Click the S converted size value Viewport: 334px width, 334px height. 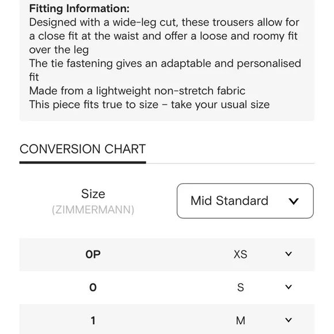click(x=241, y=287)
